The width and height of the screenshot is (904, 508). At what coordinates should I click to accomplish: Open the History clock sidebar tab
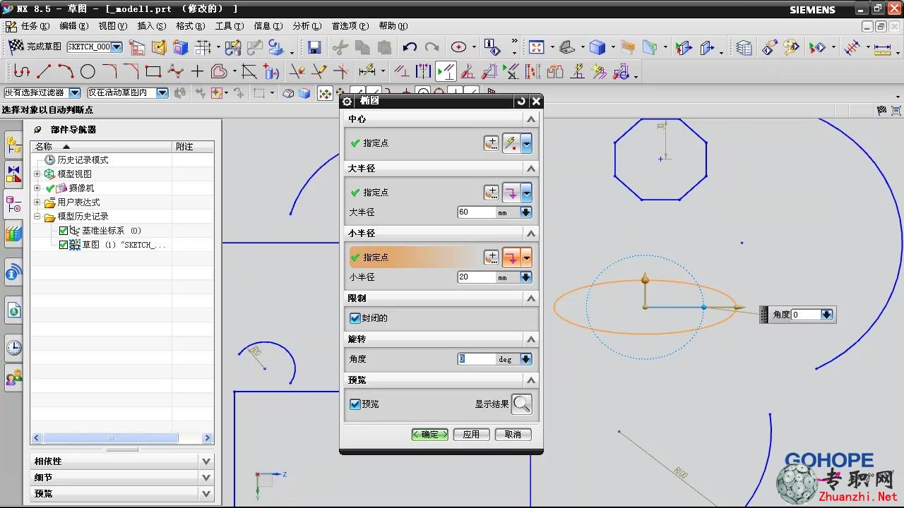click(13, 348)
